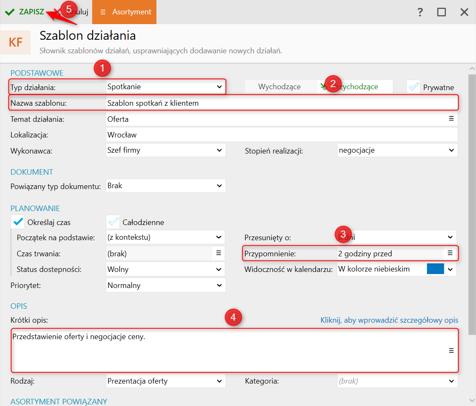Screen dimensions: 476x406
Task: Click the Lokalizacja field with Wrocław
Action: 282,135
